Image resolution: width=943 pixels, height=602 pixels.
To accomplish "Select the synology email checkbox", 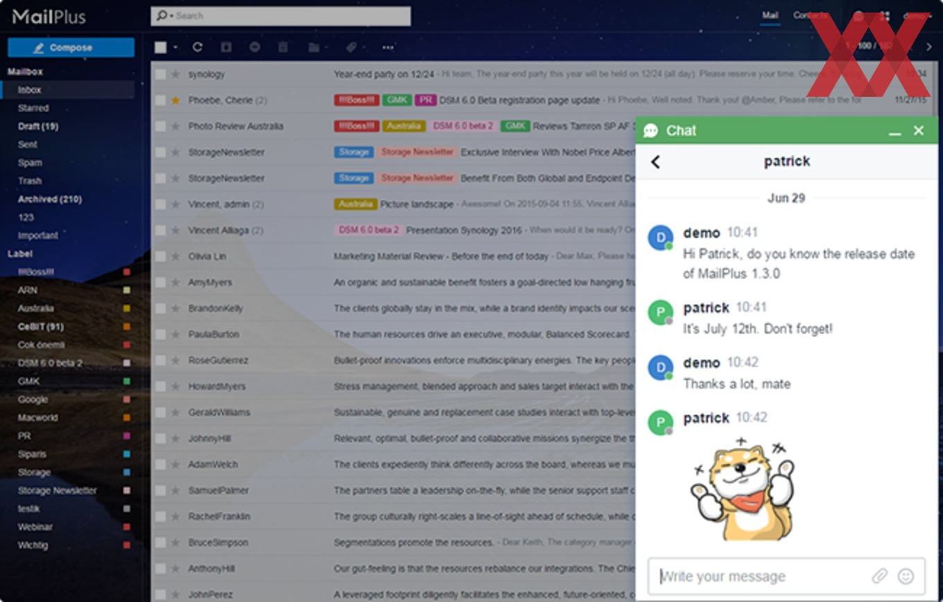I will click(x=160, y=74).
